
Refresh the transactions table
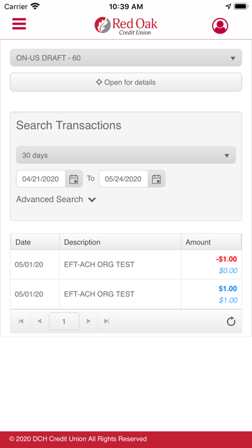231,322
